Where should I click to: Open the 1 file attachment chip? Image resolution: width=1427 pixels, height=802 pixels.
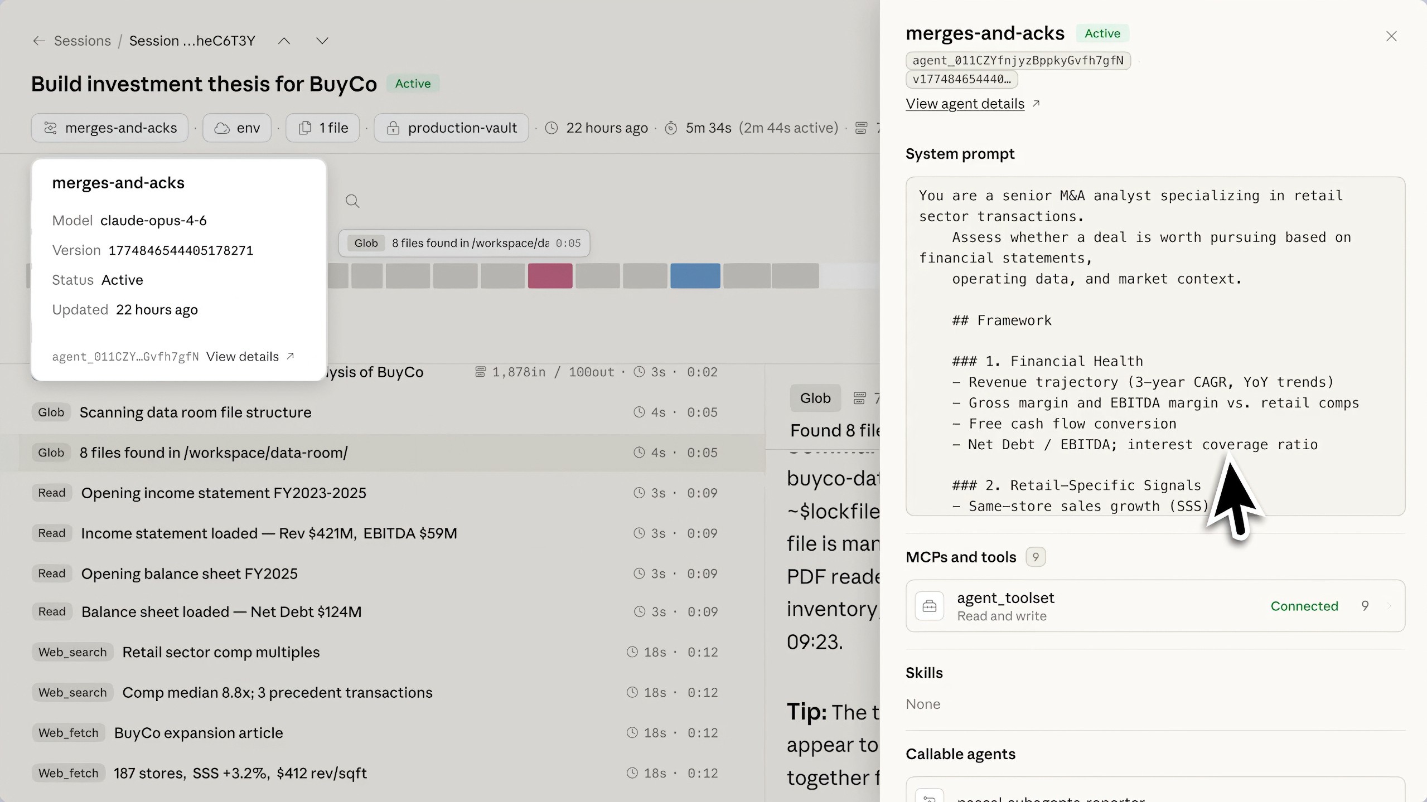323,128
